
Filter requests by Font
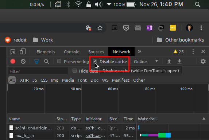tap(82, 80)
